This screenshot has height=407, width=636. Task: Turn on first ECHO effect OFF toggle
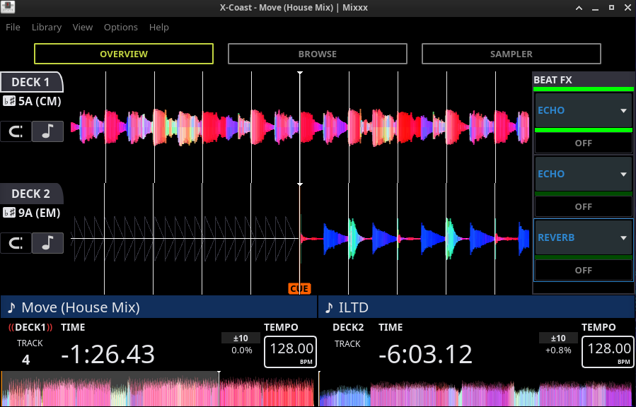[x=583, y=143]
